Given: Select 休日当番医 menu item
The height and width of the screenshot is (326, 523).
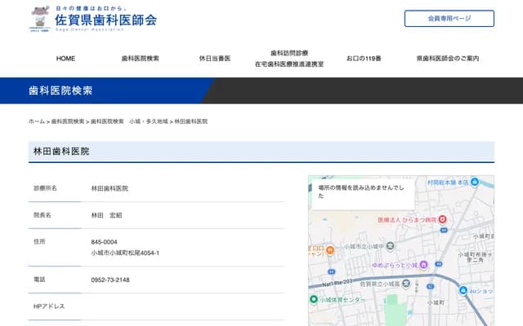Looking at the screenshot, I should click(x=214, y=59).
